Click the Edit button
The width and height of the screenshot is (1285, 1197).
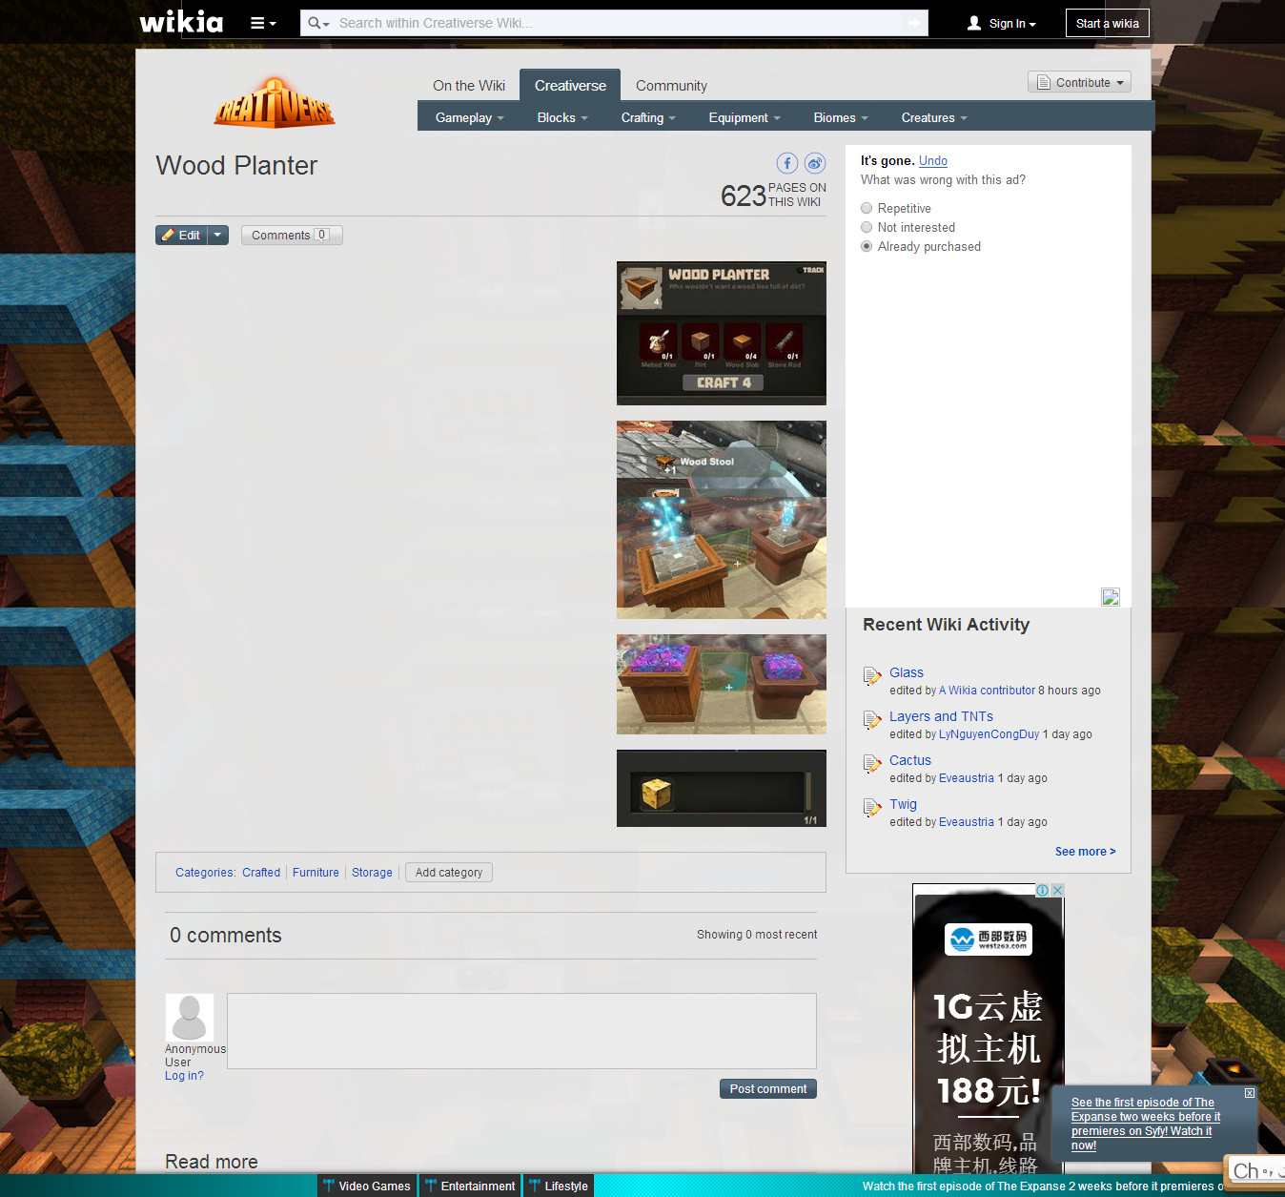[x=181, y=235]
